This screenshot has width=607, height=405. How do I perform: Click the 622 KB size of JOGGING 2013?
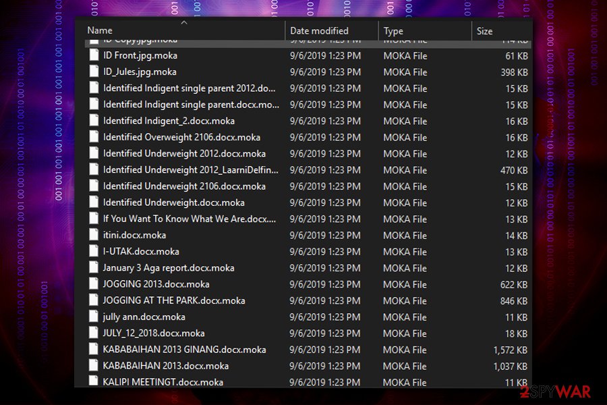[514, 284]
